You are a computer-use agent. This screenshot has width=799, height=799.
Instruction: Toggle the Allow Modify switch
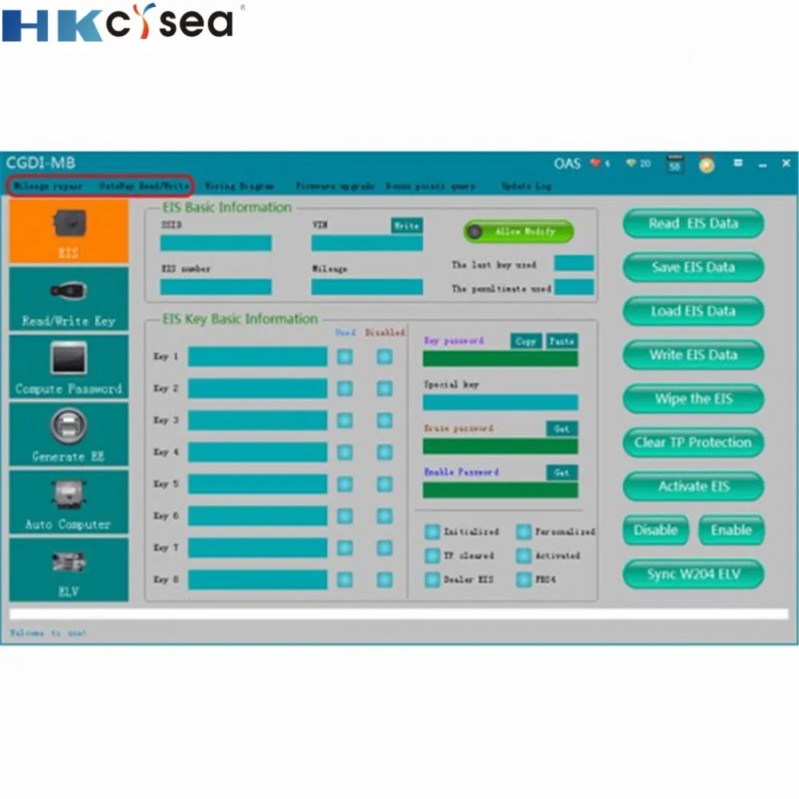coord(519,232)
